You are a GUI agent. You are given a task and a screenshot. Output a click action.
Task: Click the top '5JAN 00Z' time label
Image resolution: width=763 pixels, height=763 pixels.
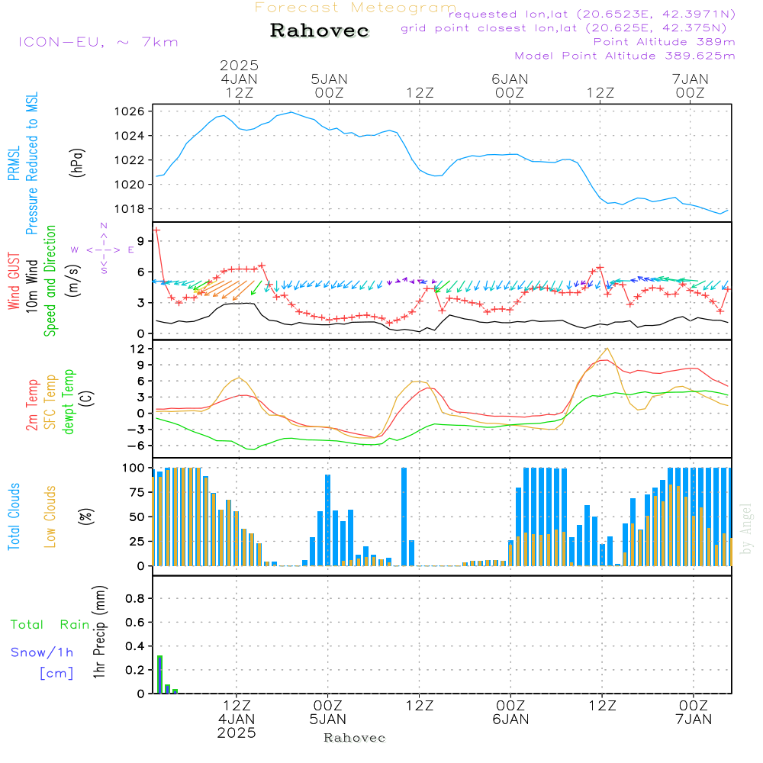(329, 85)
